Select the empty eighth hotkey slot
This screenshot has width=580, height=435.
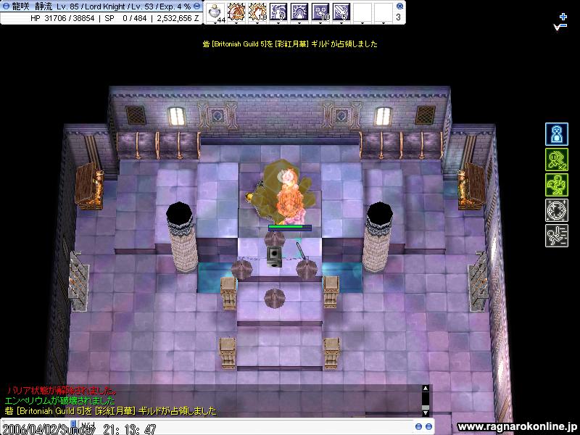coord(362,12)
